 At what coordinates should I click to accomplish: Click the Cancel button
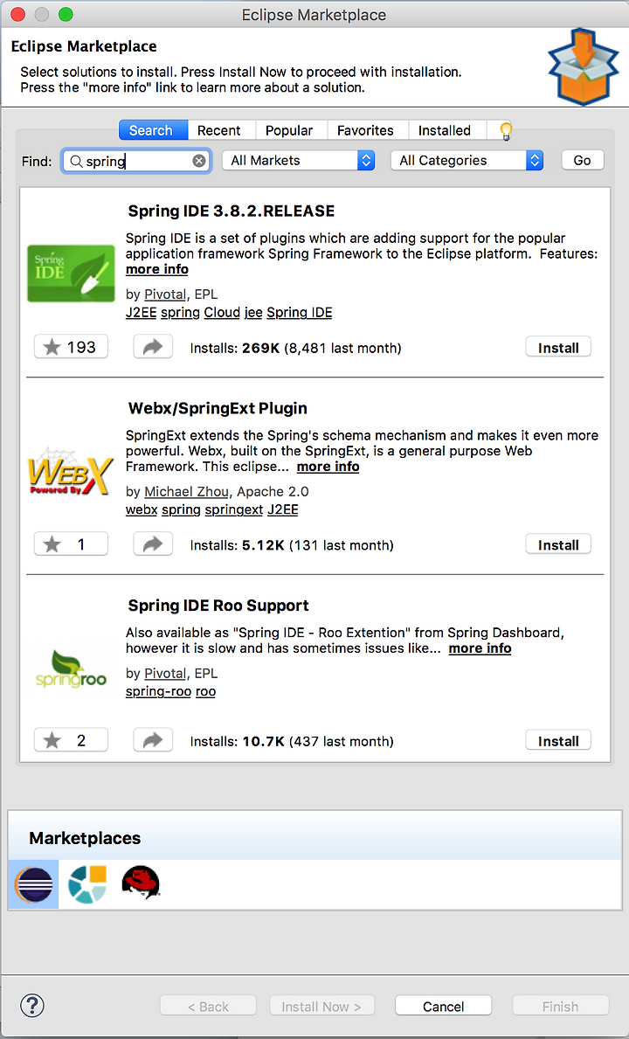[x=444, y=1007]
